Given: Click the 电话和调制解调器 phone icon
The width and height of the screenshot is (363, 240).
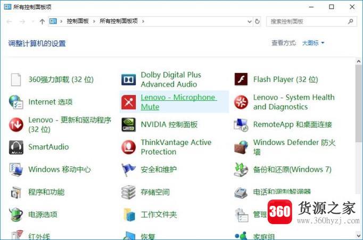Looking at the screenshot, I should pyautogui.click(x=241, y=193).
